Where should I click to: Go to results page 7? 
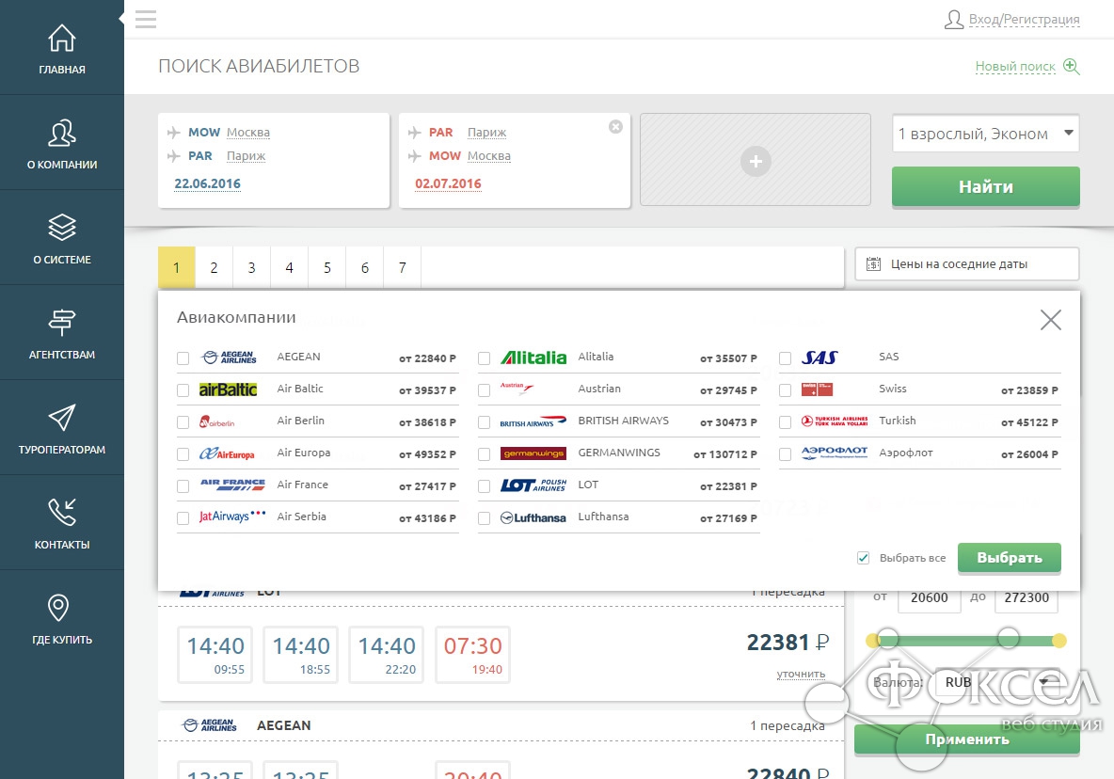tap(402, 268)
